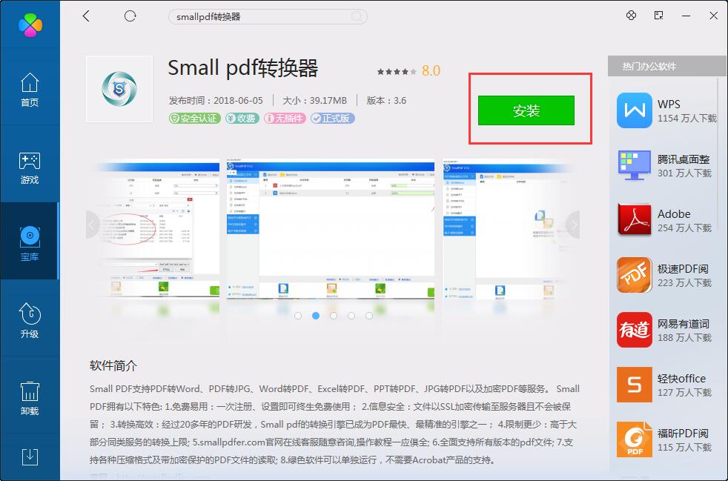Click the 8.0 rating score
728x481 pixels.
431,71
